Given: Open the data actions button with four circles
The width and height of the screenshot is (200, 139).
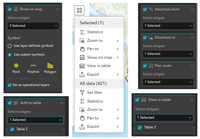Looking at the screenshot, I should click(79, 10).
